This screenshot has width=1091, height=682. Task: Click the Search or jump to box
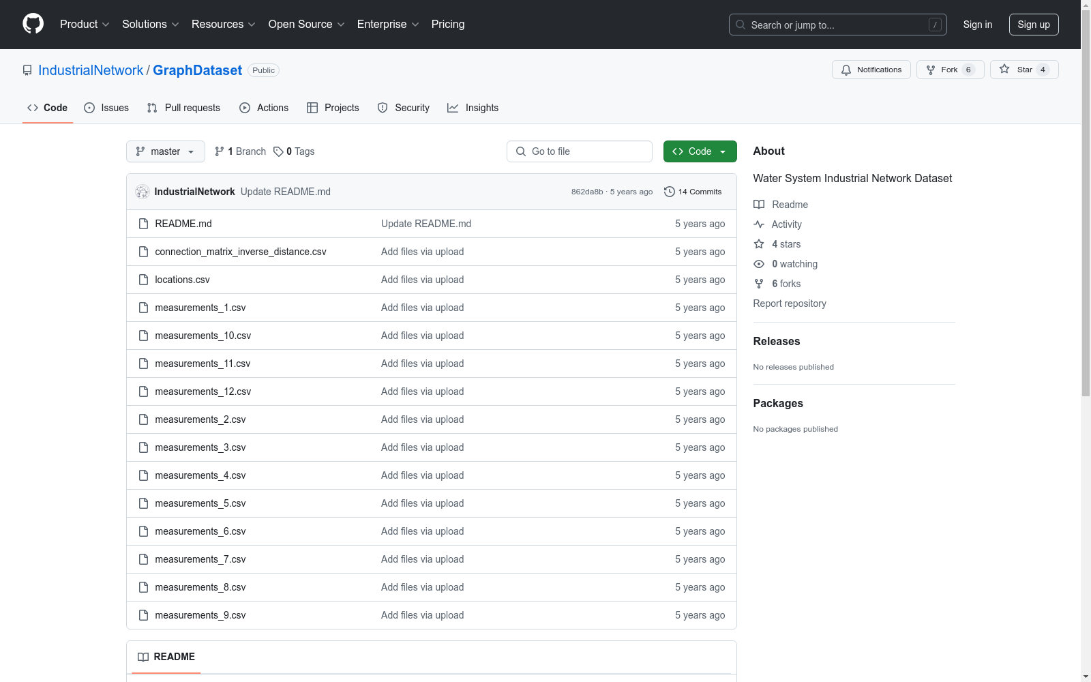(838, 25)
